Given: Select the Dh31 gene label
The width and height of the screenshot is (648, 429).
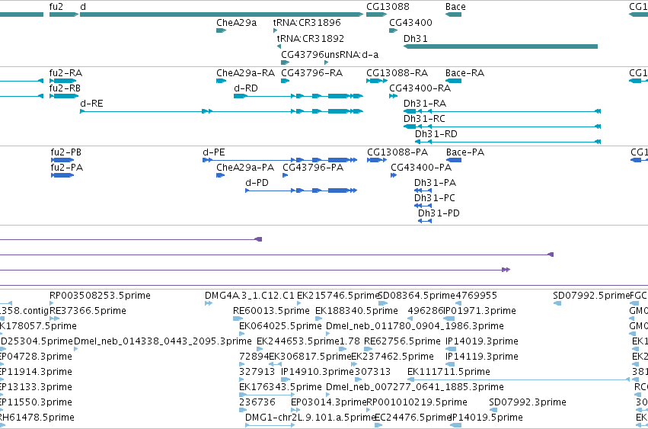Looking at the screenshot, I should [x=415, y=38].
